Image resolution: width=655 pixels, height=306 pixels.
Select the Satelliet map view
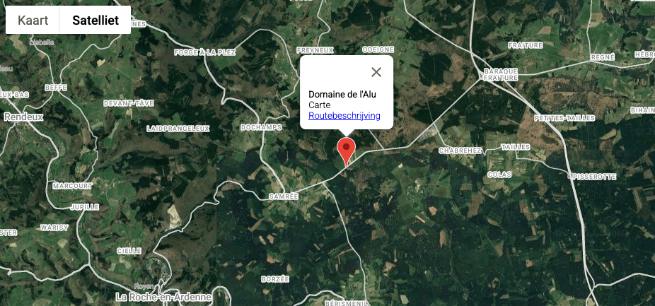pos(95,20)
